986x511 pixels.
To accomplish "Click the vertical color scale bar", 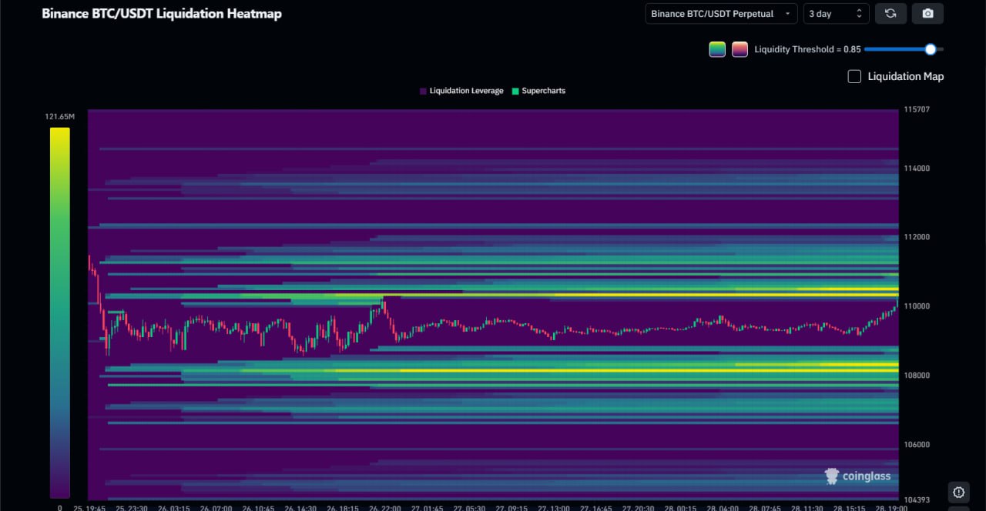I will (60, 312).
